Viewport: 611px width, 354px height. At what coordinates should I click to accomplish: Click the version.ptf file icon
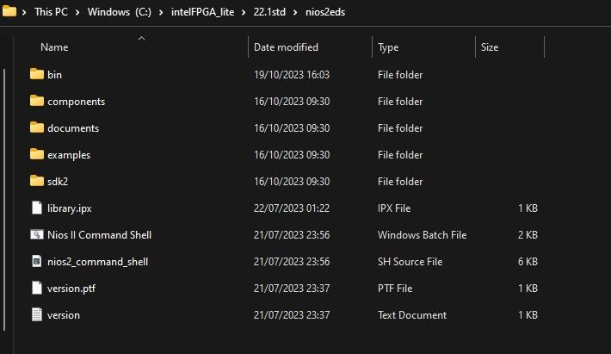pos(36,289)
